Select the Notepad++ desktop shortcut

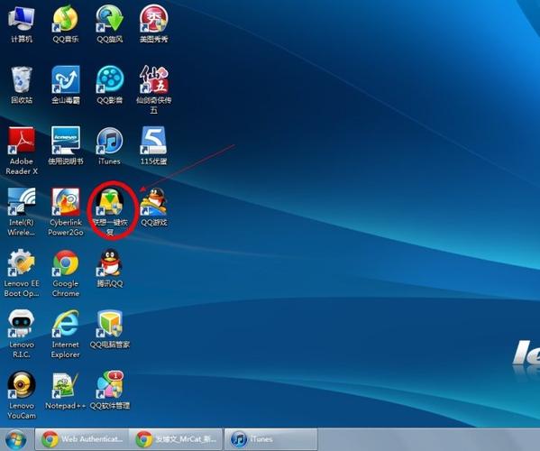[x=66, y=391]
